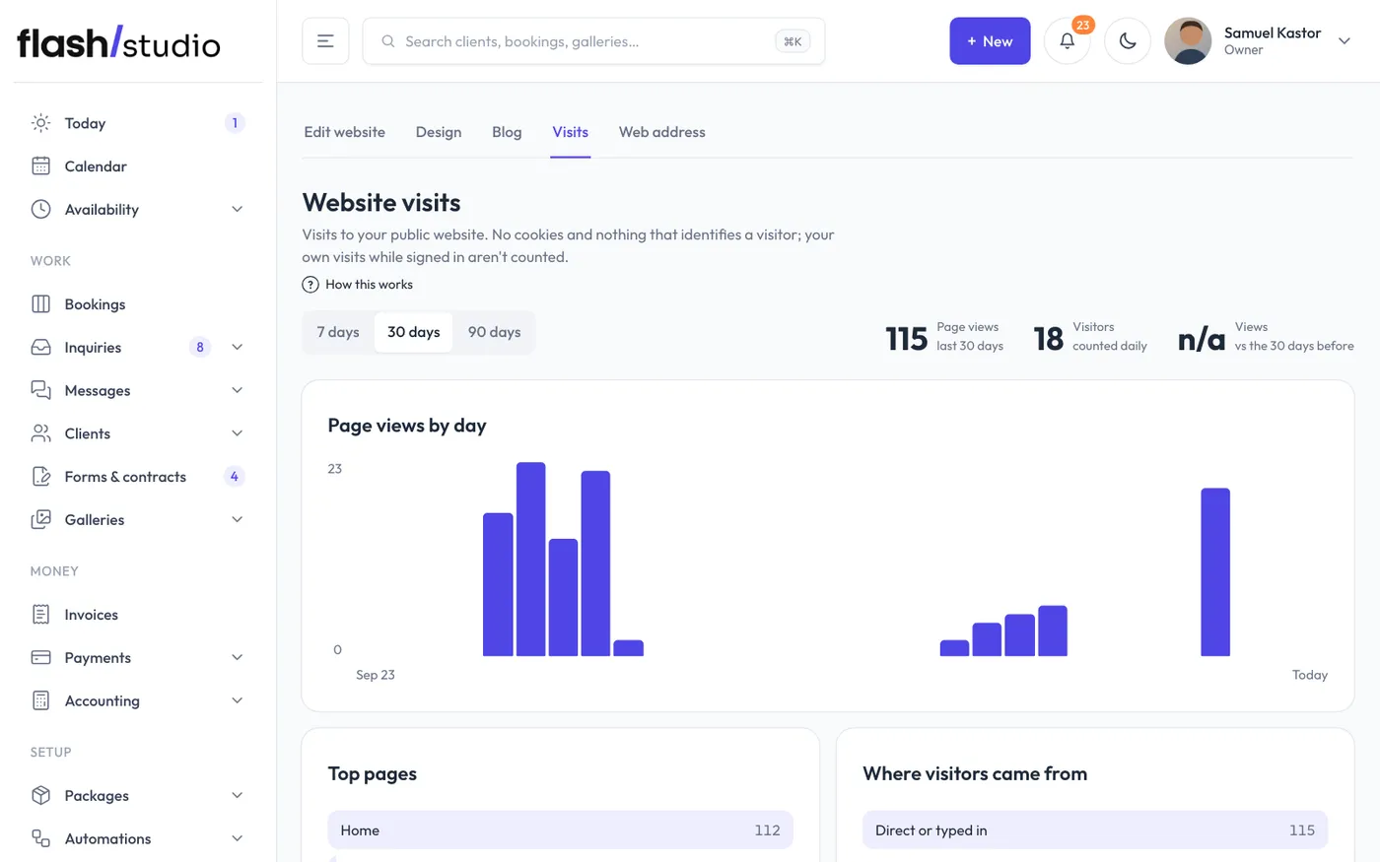This screenshot has height=862, width=1380.
Task: Click the Payments card icon
Action: [x=40, y=657]
